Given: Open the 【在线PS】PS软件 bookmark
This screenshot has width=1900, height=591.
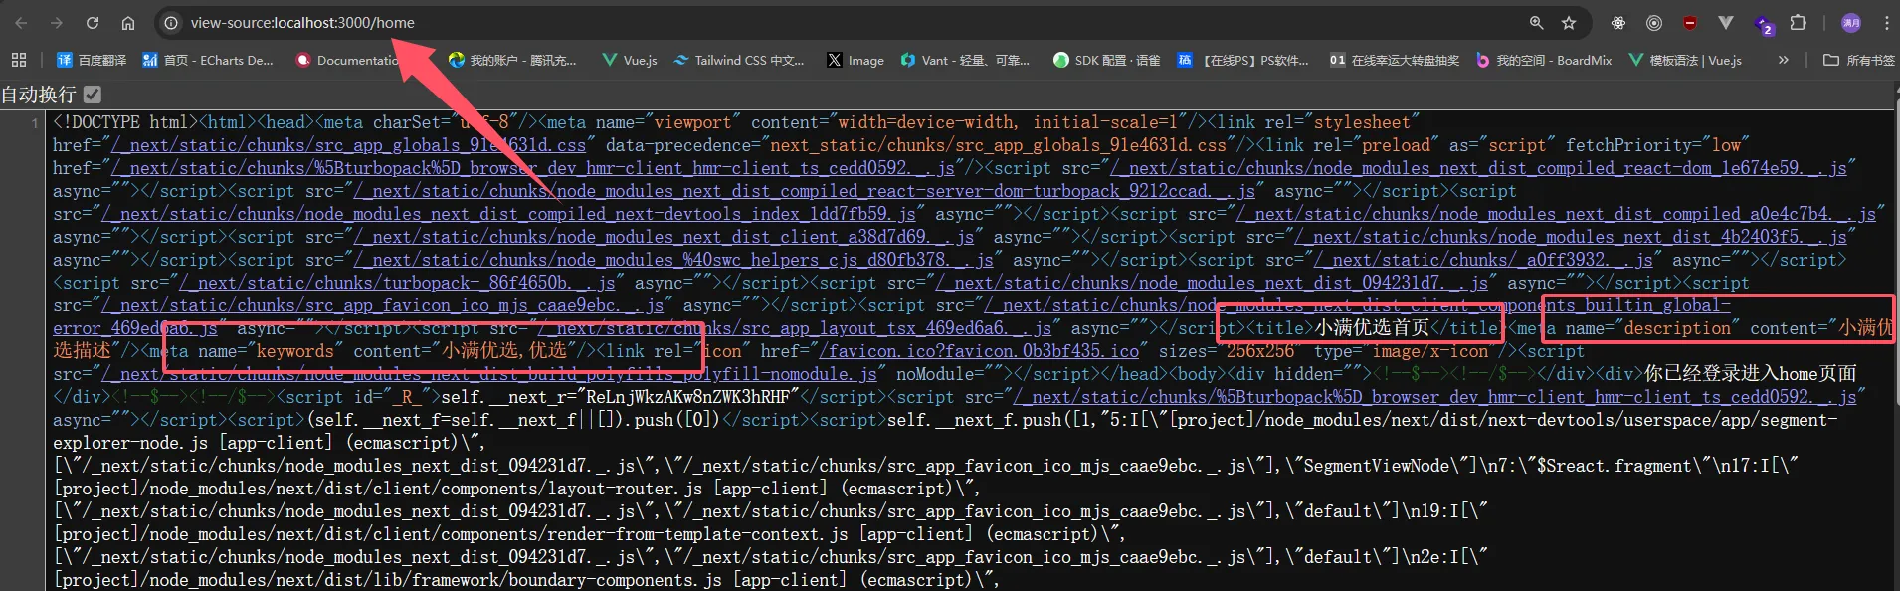Looking at the screenshot, I should (x=1243, y=60).
